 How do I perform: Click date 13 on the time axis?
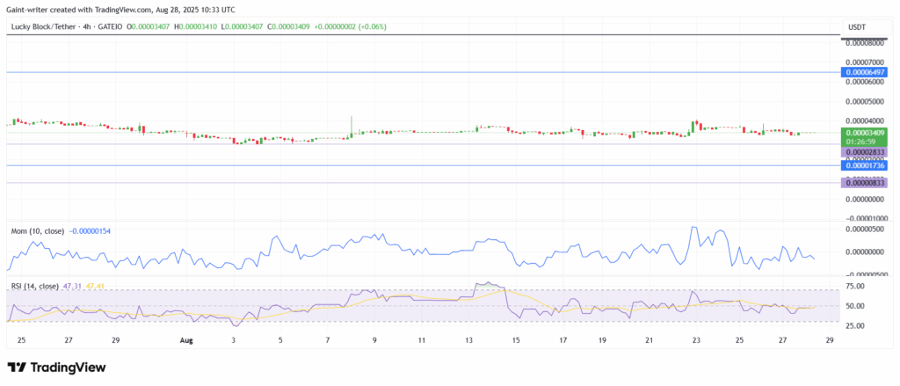click(x=469, y=340)
